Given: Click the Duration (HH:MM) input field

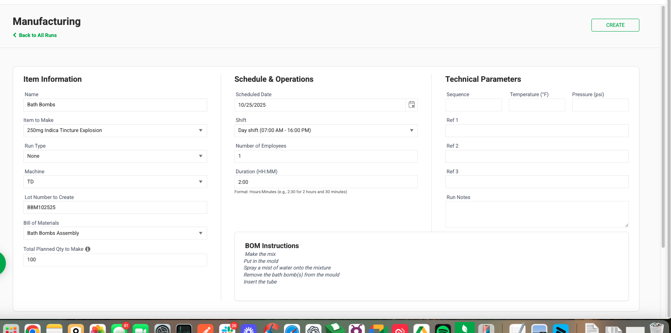Looking at the screenshot, I should click(x=326, y=182).
